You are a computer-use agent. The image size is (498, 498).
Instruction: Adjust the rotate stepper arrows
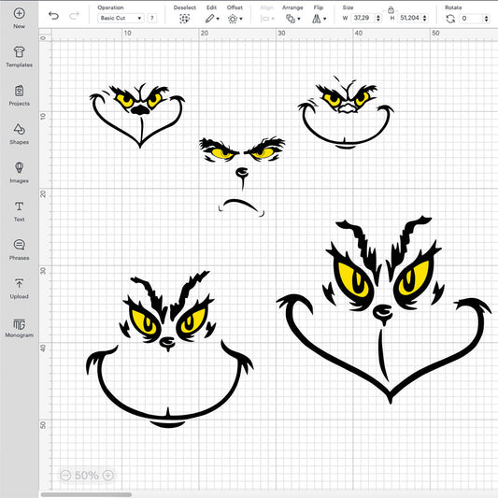[x=487, y=19]
